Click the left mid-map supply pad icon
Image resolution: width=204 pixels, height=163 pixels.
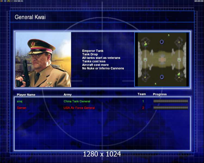pos(145,60)
